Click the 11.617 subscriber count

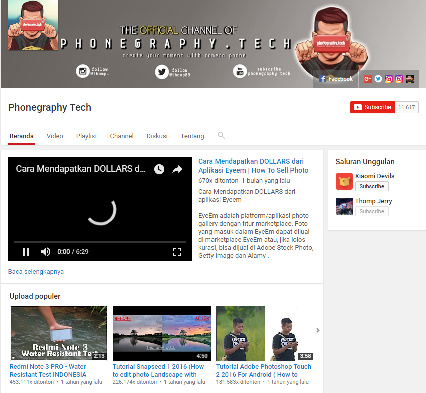[x=407, y=107]
